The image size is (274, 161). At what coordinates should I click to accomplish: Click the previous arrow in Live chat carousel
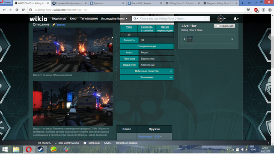(x=184, y=39)
